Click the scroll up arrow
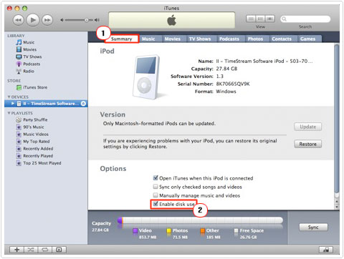Screen dimensions: 344x259 [337, 201]
